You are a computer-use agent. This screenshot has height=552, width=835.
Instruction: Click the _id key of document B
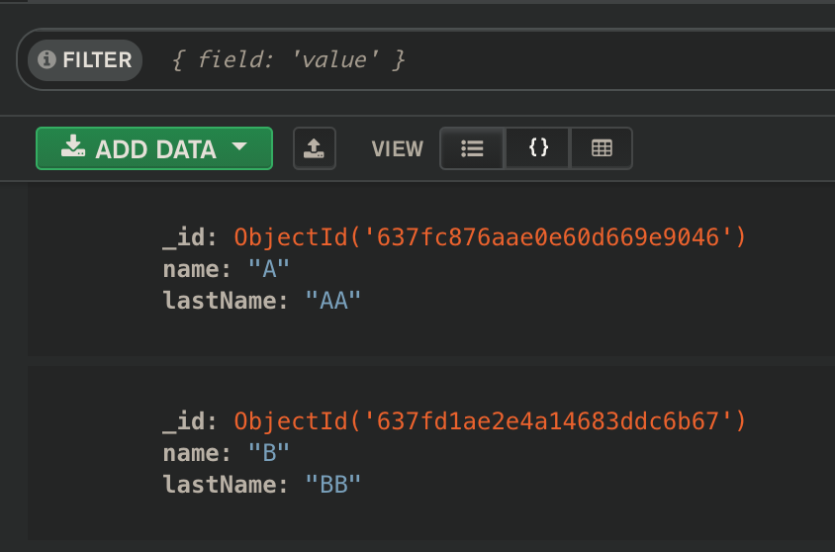coord(190,421)
